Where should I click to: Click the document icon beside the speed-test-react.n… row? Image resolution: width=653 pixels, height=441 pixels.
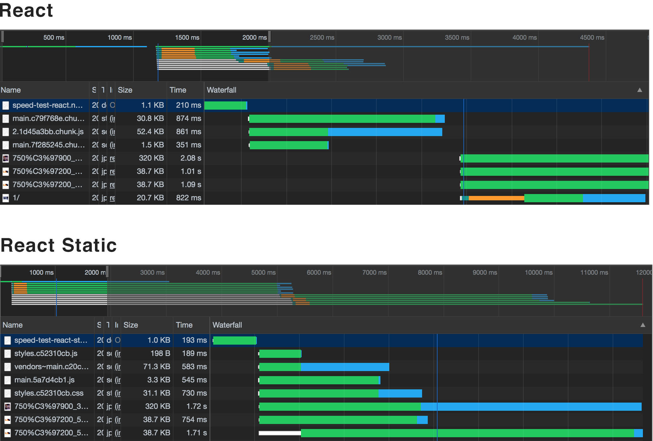(6, 106)
